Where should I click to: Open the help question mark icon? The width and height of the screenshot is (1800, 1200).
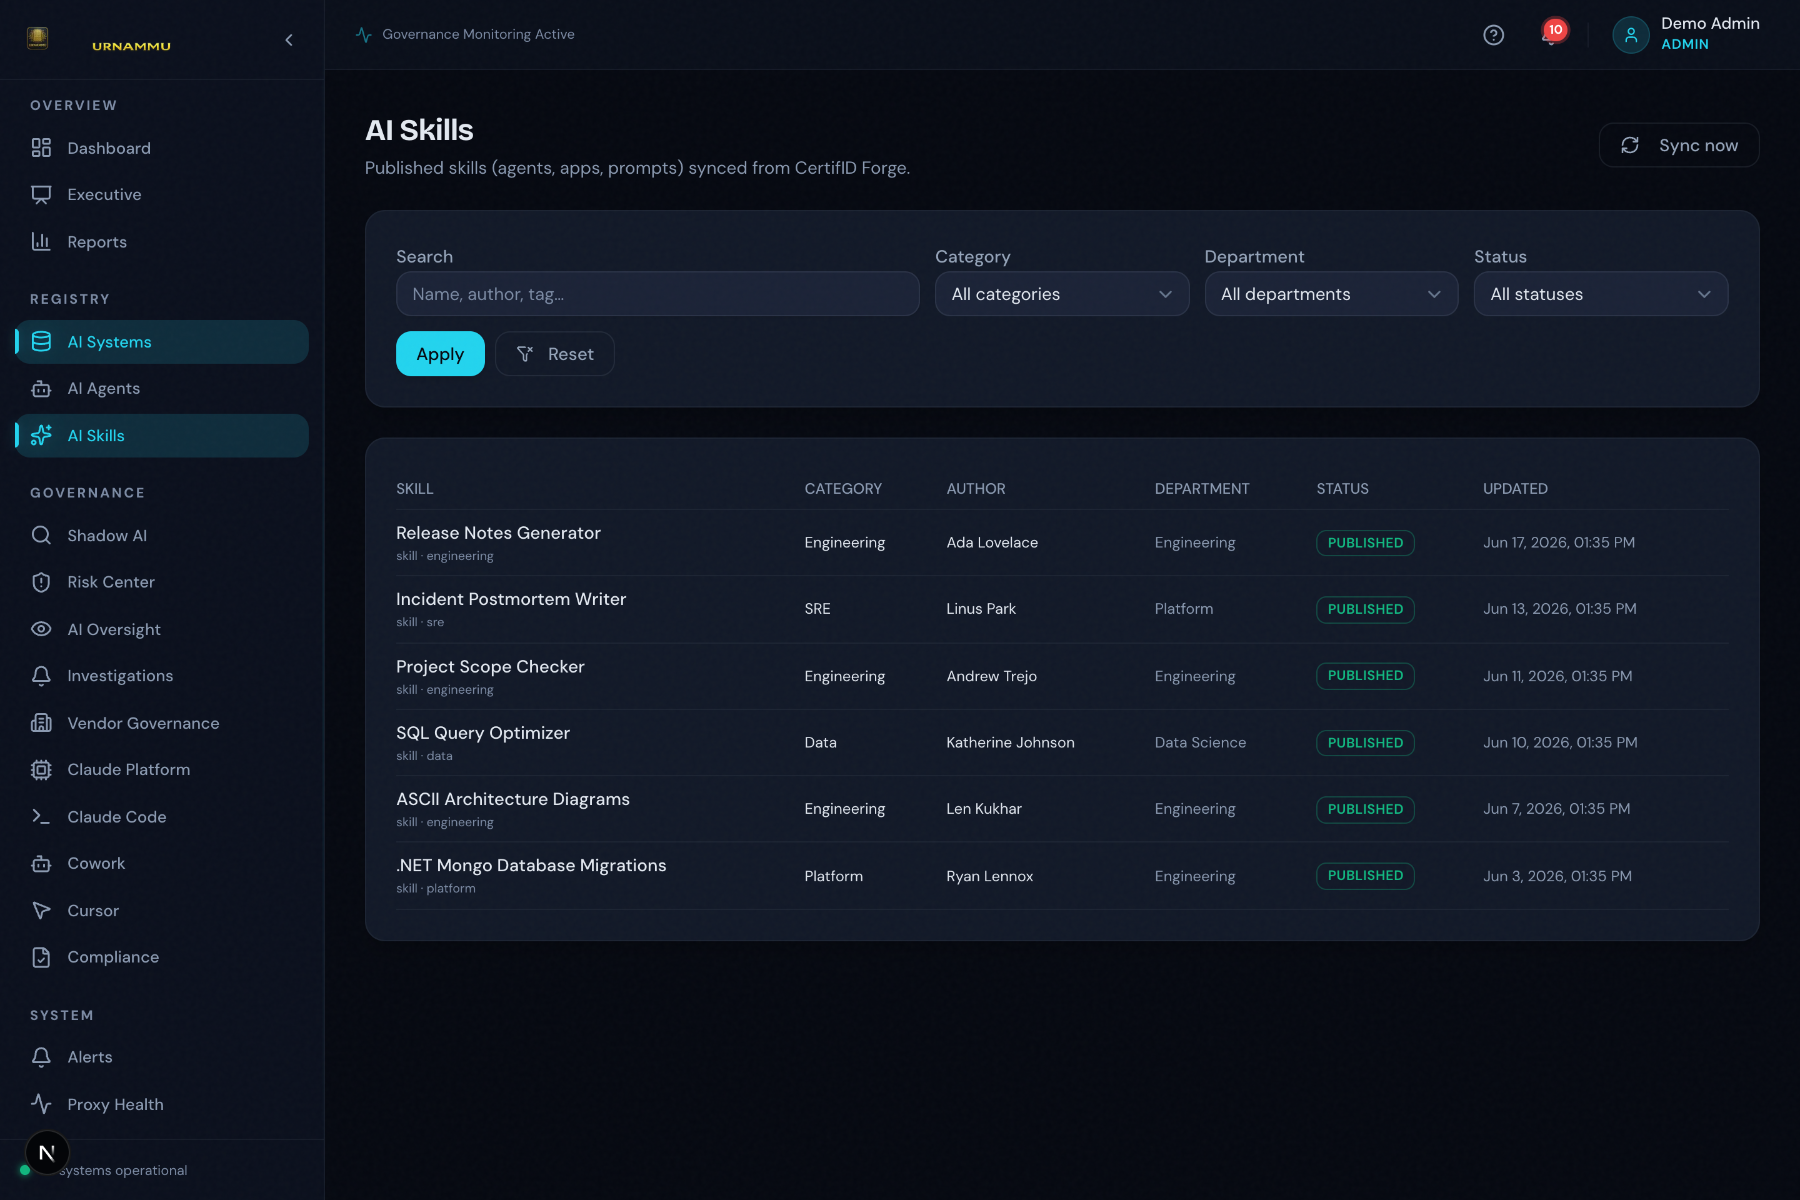coord(1493,35)
